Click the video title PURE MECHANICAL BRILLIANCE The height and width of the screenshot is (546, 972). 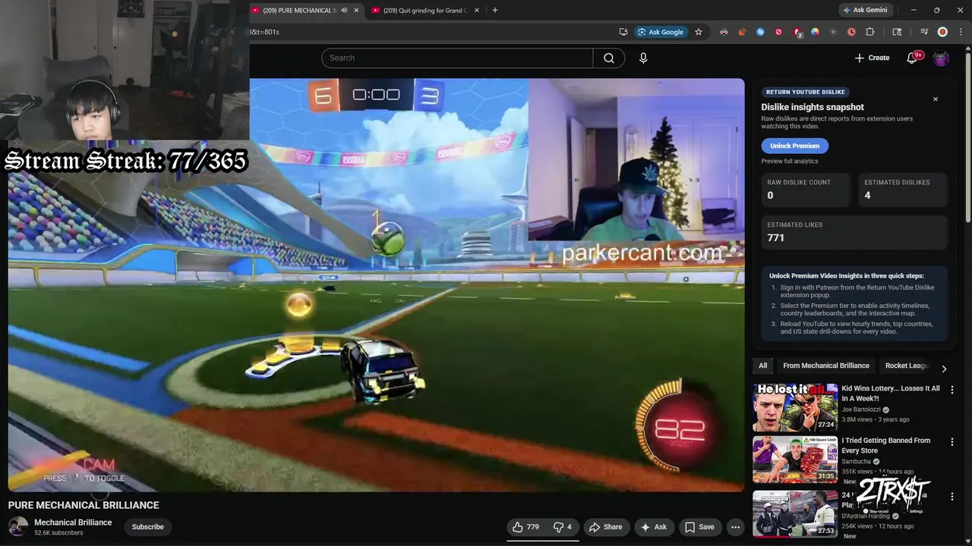[84, 505]
